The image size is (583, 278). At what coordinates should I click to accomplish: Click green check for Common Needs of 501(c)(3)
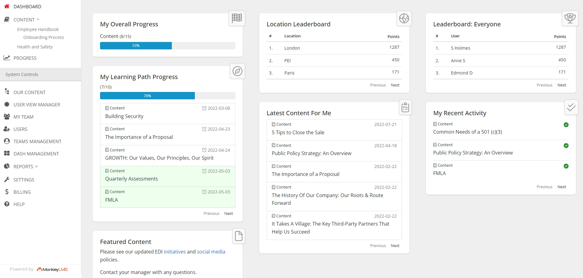click(x=566, y=125)
